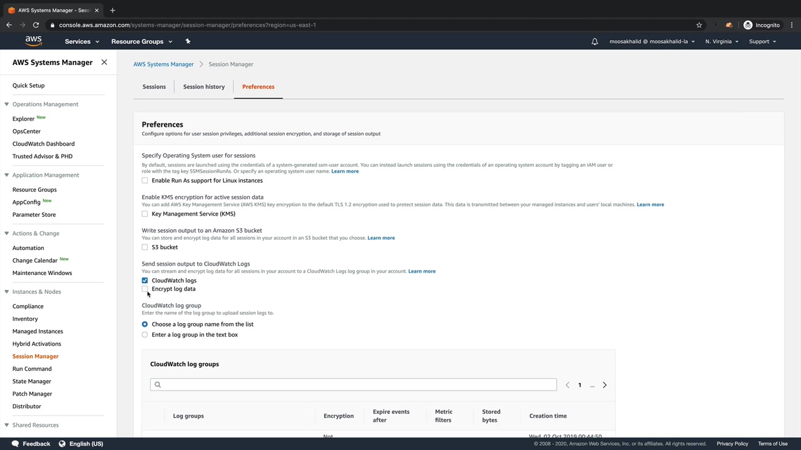Switch to the Session history tab
The image size is (801, 450).
(x=204, y=87)
